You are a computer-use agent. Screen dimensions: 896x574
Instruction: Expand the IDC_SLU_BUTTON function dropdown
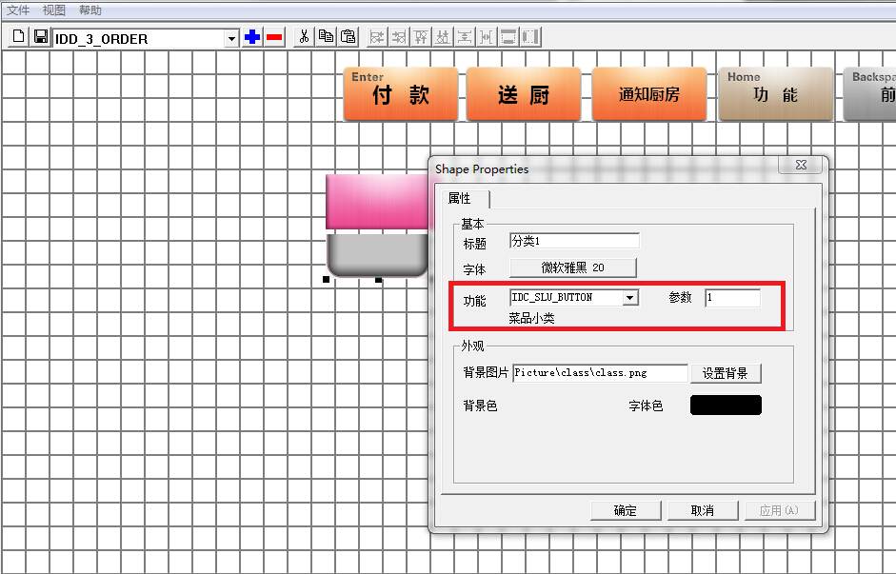(x=630, y=298)
